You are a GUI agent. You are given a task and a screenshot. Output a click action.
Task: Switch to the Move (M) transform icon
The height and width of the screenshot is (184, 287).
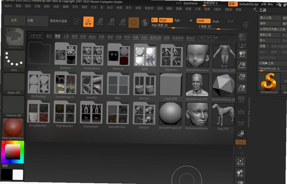point(100,22)
